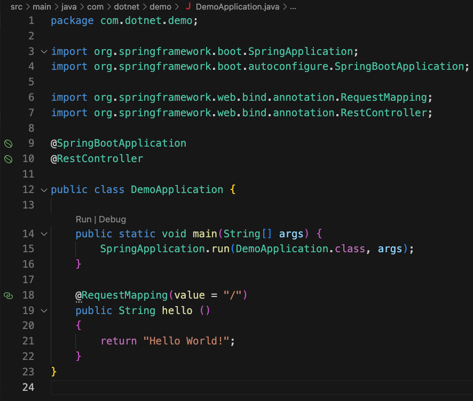473x401 pixels.
Task: Click the red Java file icon in breadcrumb
Action: (x=187, y=7)
